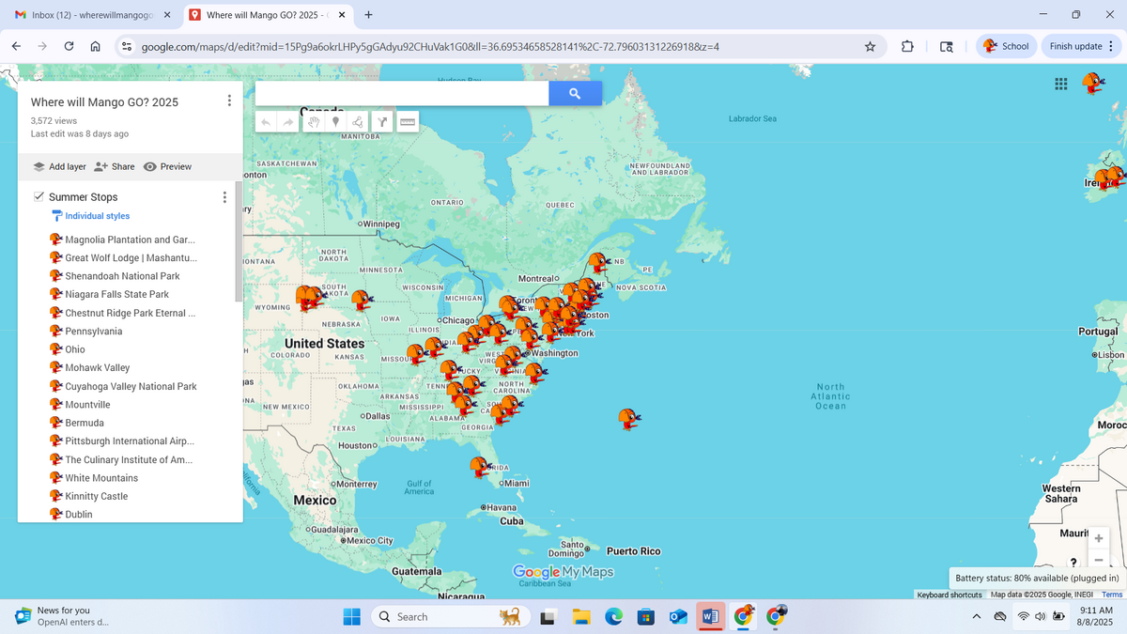Open the School Chrome profile button
The image size is (1127, 634).
click(x=1005, y=46)
